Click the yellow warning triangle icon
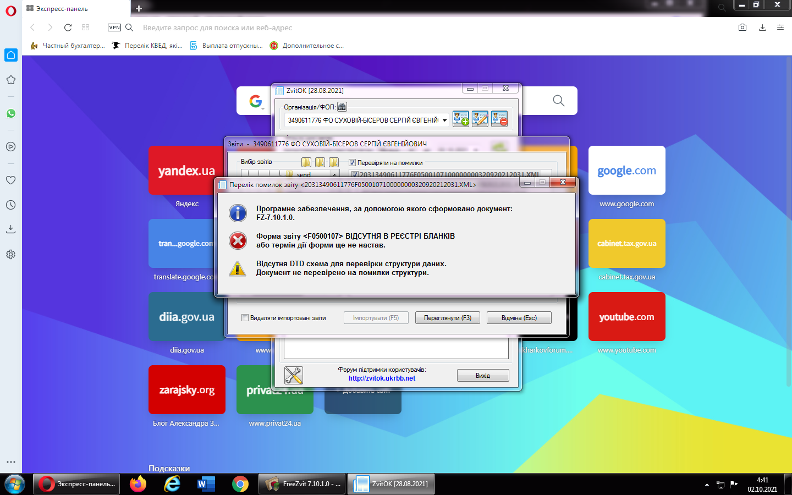This screenshot has width=792, height=495. pos(238,268)
